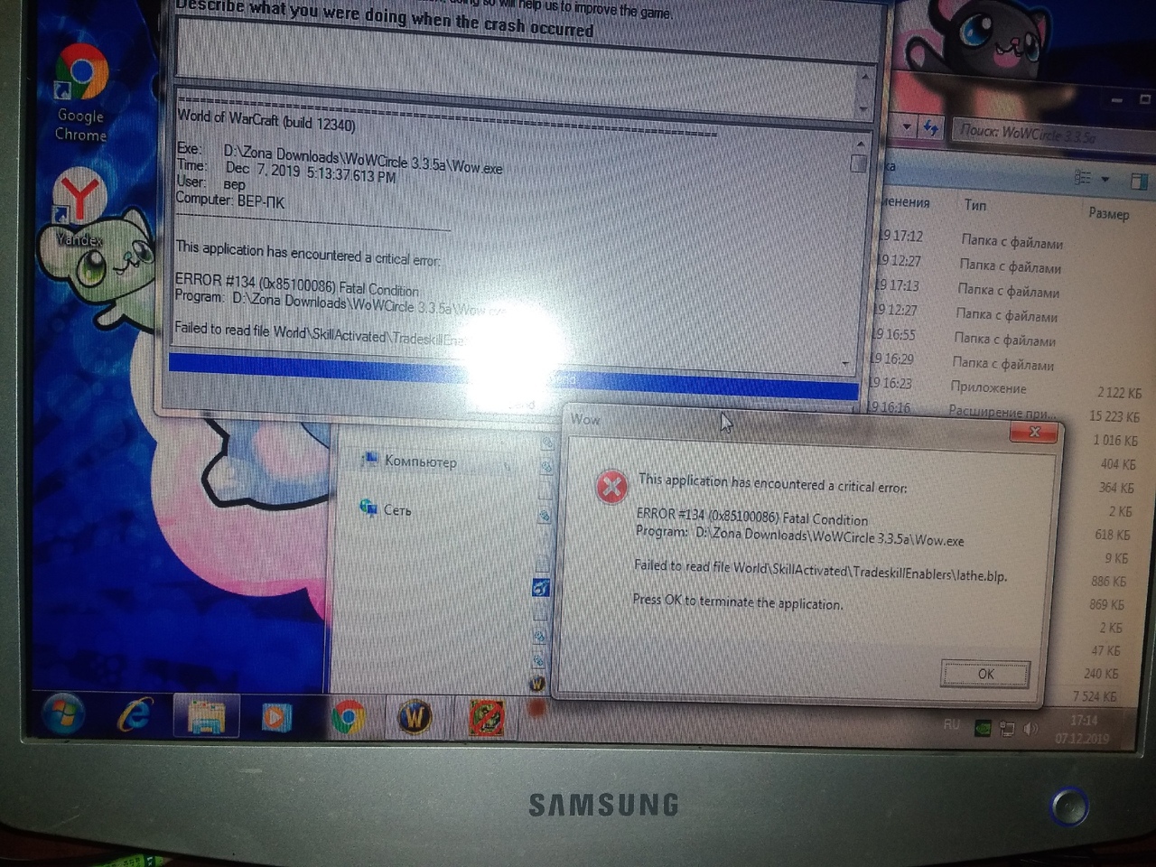
Task: Expand the address bar history dropdown
Action: (907, 127)
